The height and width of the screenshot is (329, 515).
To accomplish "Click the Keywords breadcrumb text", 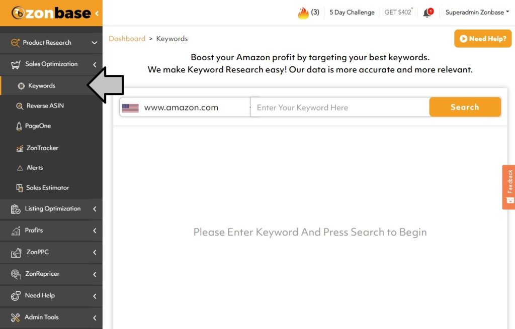I will pyautogui.click(x=172, y=39).
